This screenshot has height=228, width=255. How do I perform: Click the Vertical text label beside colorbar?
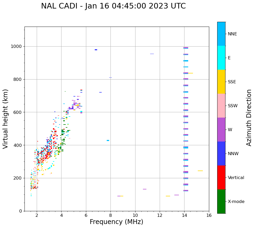pyautogui.click(x=236, y=178)
